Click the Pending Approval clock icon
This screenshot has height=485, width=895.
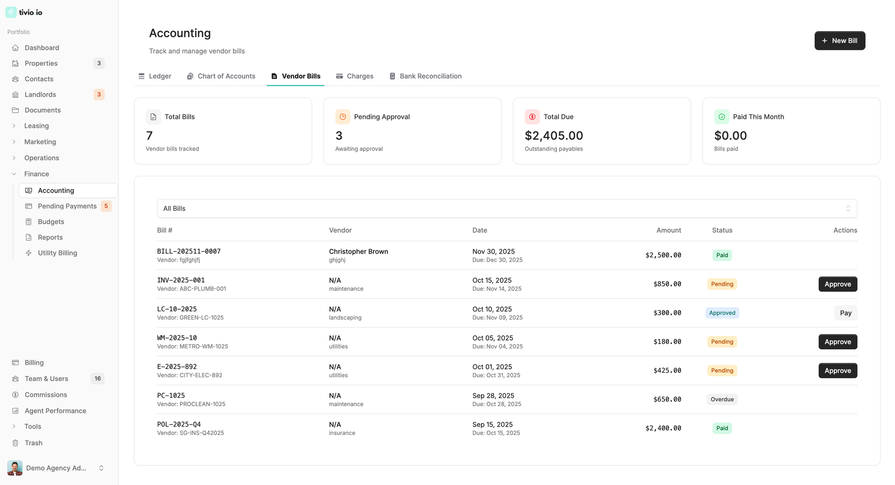(343, 117)
